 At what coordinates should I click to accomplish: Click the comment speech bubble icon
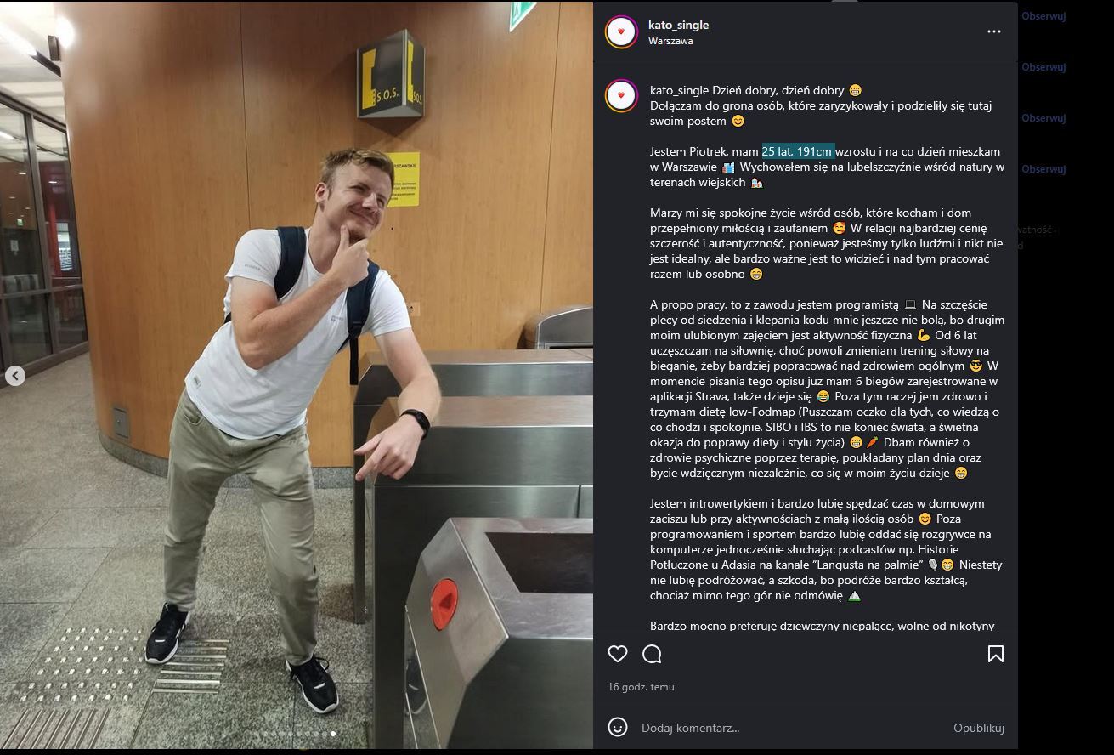point(653,654)
